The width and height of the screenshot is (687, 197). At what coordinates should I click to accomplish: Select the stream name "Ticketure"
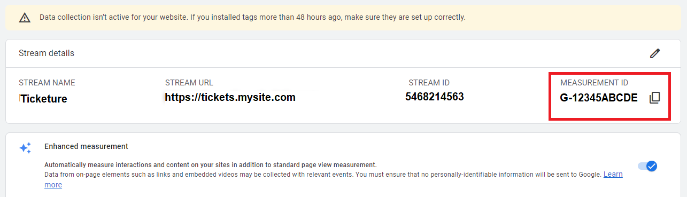tap(43, 99)
